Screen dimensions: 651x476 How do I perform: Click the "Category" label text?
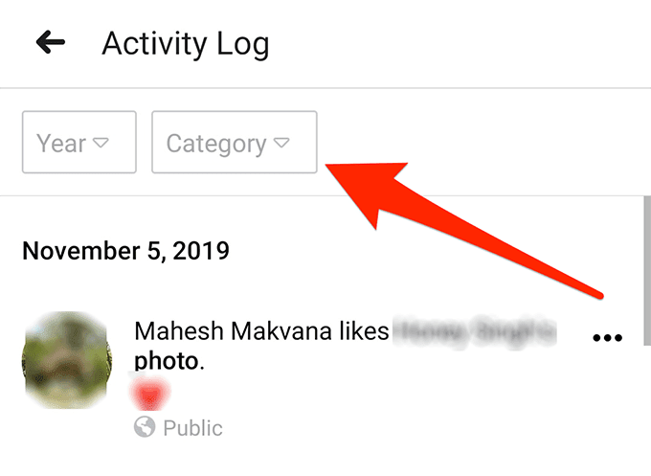216,144
